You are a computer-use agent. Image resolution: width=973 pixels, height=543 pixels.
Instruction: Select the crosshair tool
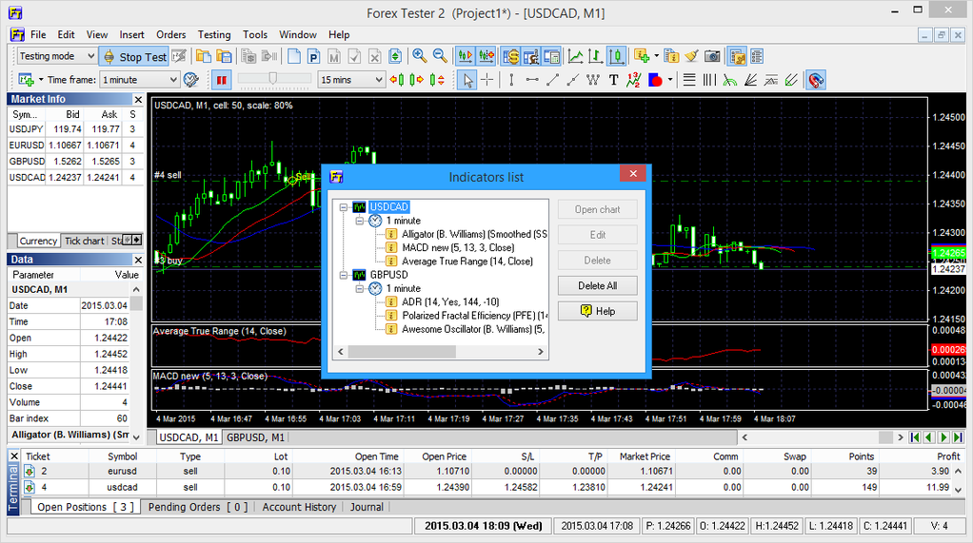(x=487, y=80)
